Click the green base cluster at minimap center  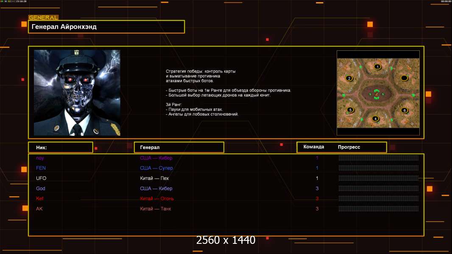pos(377,94)
